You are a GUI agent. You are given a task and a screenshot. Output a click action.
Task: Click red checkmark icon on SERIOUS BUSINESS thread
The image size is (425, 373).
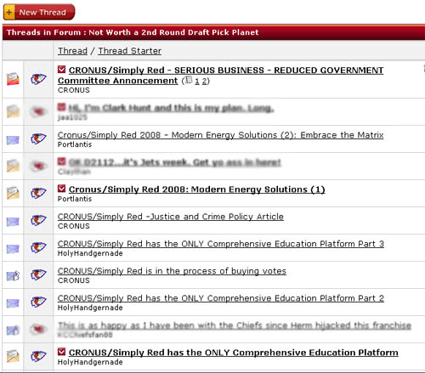pyautogui.click(x=61, y=70)
